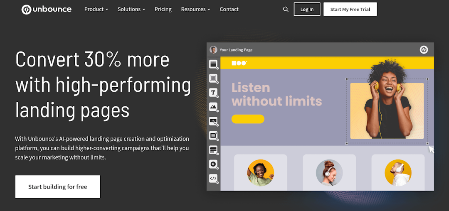
Task: Expand the Resources menu
Action: tap(195, 10)
